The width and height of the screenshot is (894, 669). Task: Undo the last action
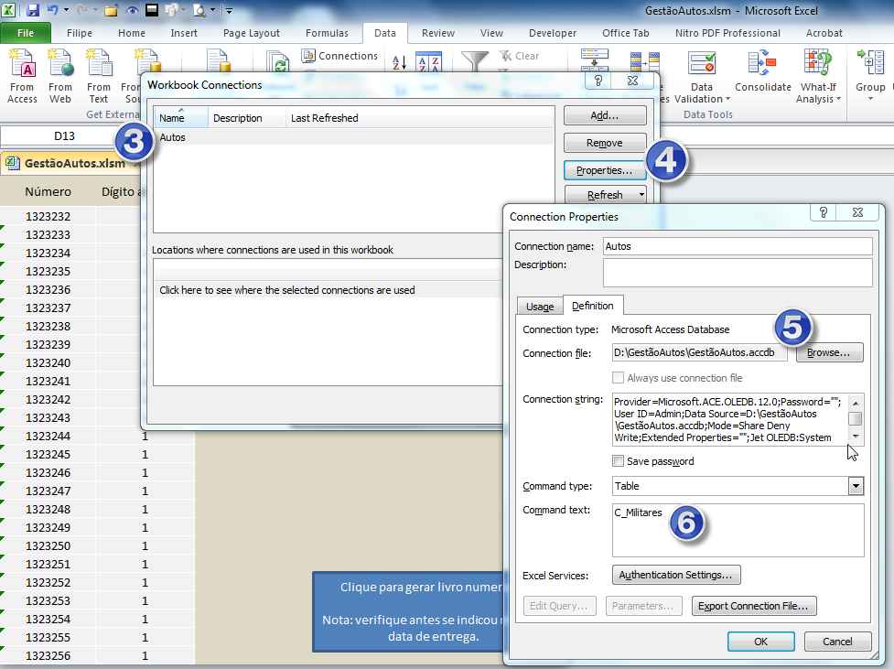[x=52, y=10]
